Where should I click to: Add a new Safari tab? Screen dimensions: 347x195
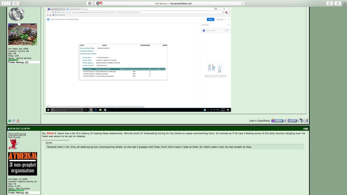pos(345,4)
